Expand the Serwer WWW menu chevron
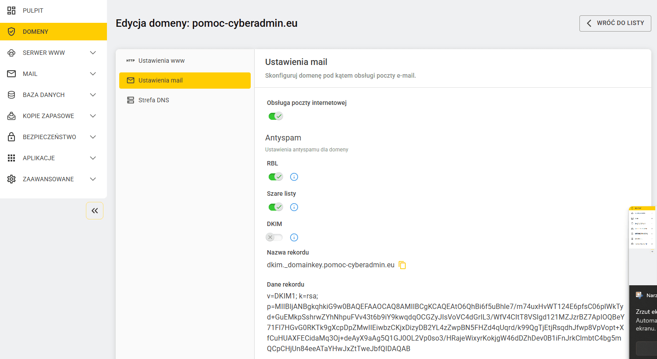The width and height of the screenshot is (657, 359). [93, 53]
